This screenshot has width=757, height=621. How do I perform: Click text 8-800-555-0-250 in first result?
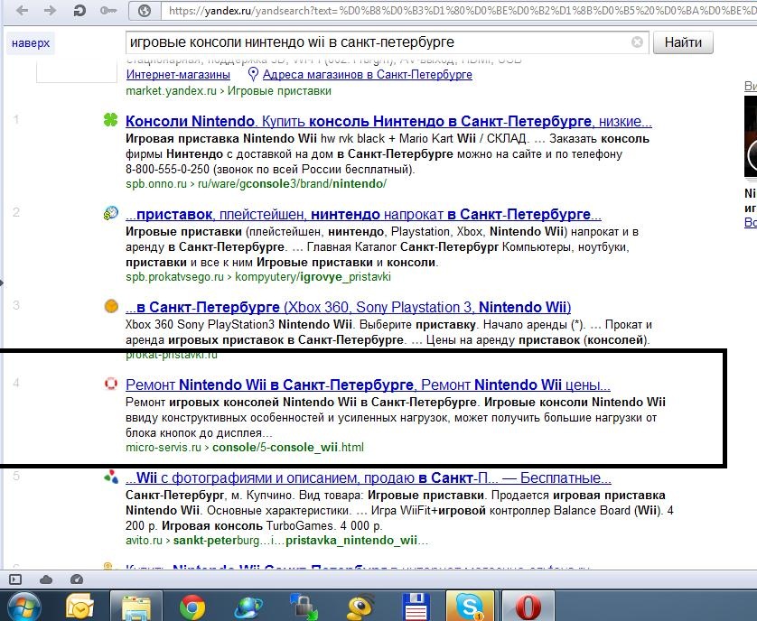point(167,170)
